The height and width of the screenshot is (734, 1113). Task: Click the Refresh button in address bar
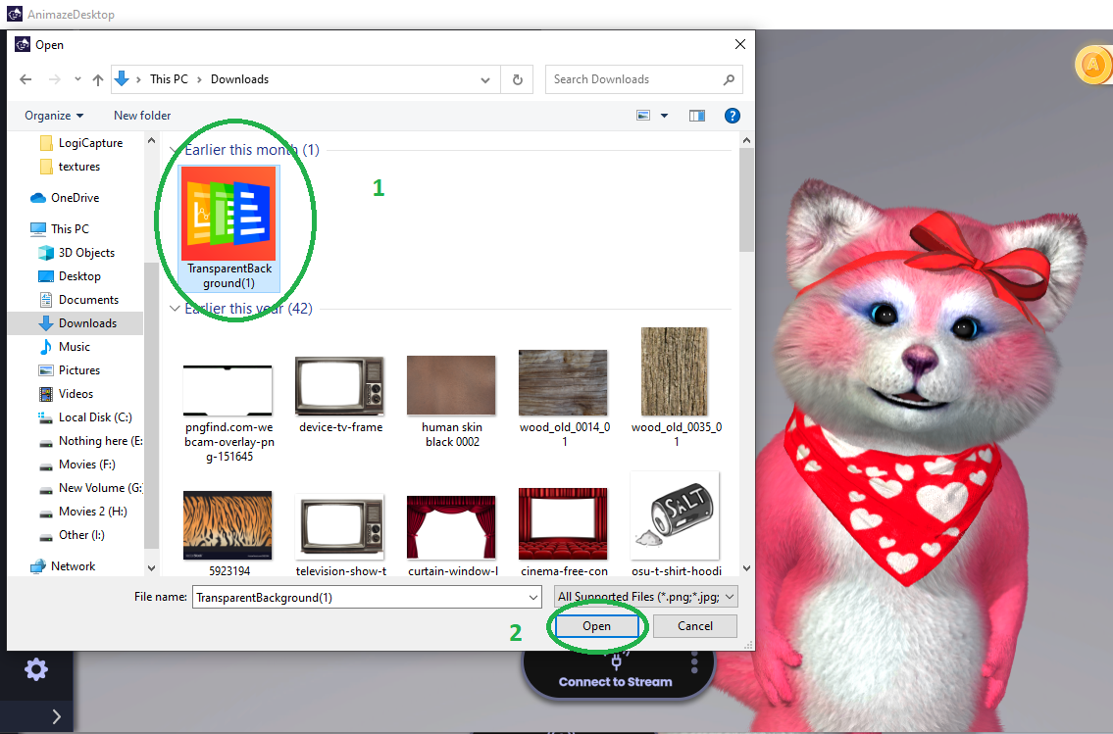click(517, 79)
